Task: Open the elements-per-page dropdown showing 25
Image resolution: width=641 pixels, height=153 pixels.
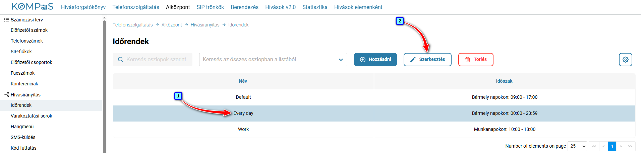Action: (x=577, y=146)
